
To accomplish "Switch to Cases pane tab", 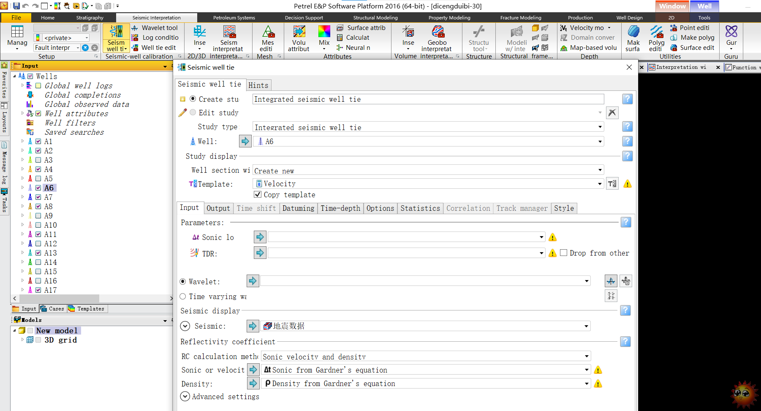I will pos(53,309).
